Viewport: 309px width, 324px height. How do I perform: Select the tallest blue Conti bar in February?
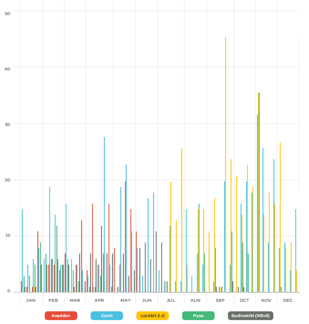pyautogui.click(x=50, y=239)
